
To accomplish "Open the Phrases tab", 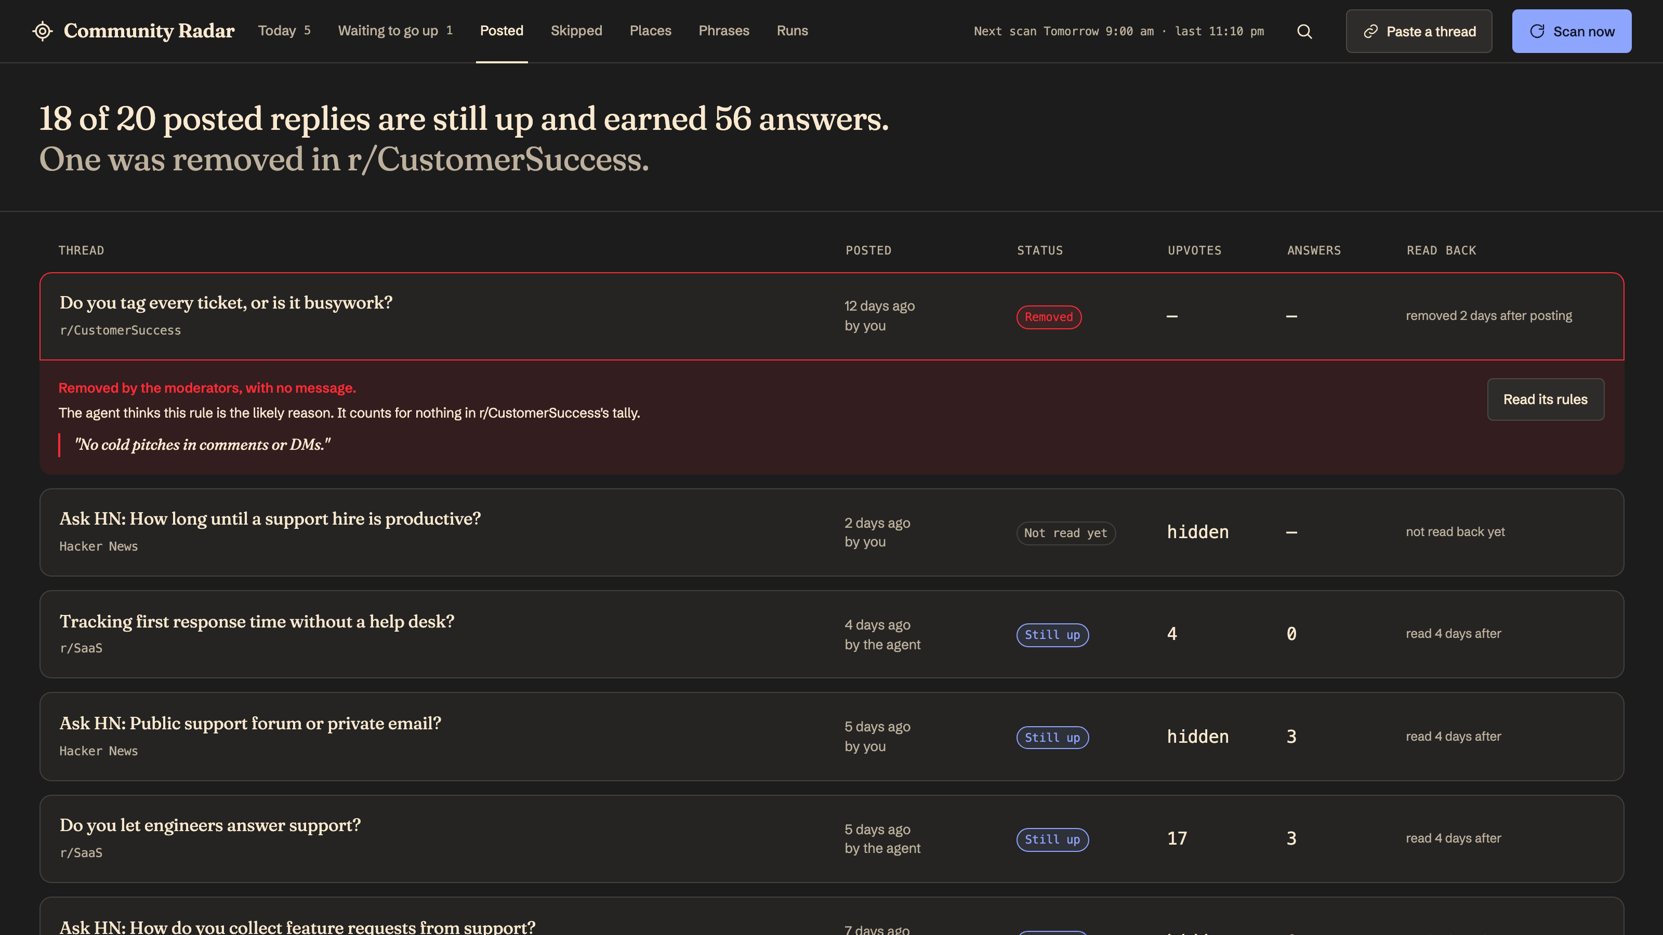I will pos(724,30).
